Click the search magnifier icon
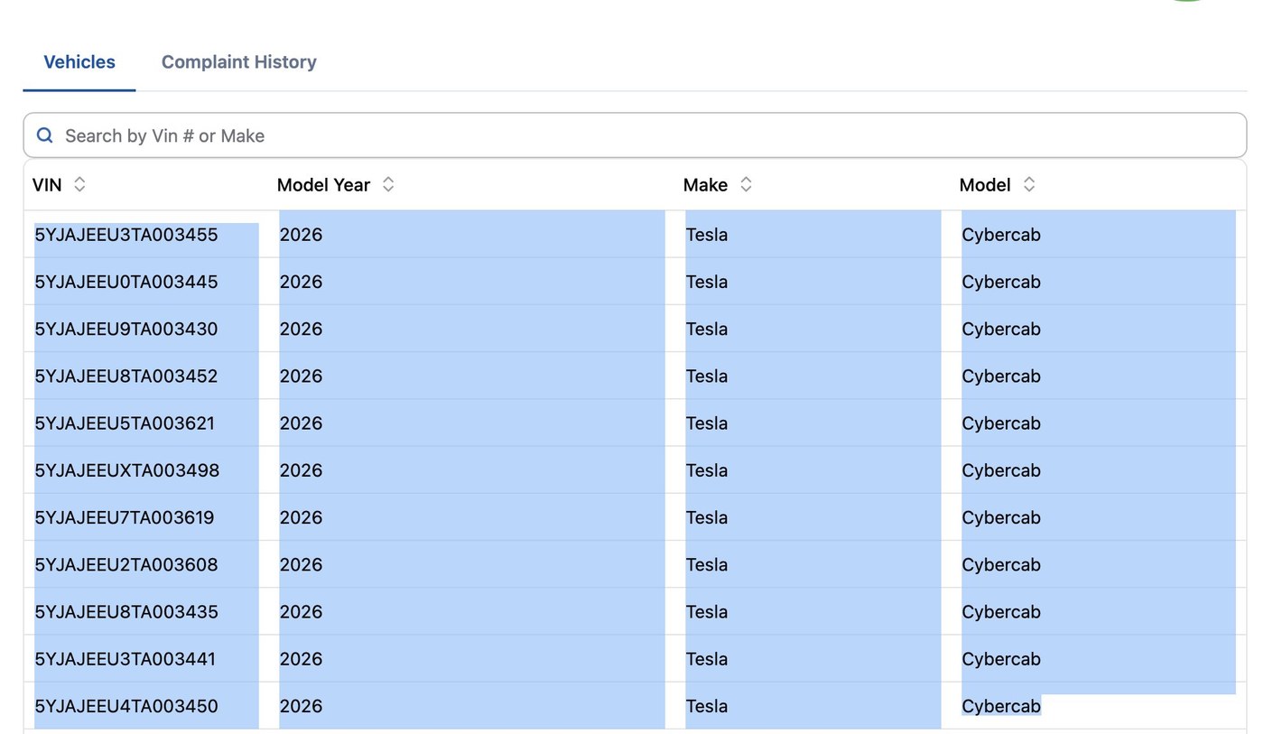The width and height of the screenshot is (1264, 734). pyautogui.click(x=44, y=135)
